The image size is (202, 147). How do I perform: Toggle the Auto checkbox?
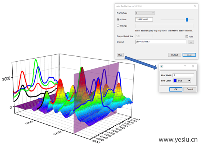187,36
